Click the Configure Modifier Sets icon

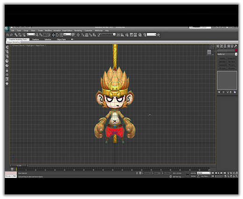(x=235, y=92)
